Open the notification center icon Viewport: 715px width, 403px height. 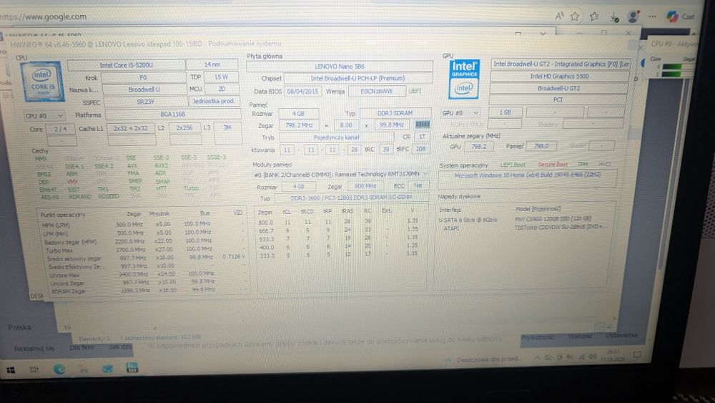[x=637, y=354]
